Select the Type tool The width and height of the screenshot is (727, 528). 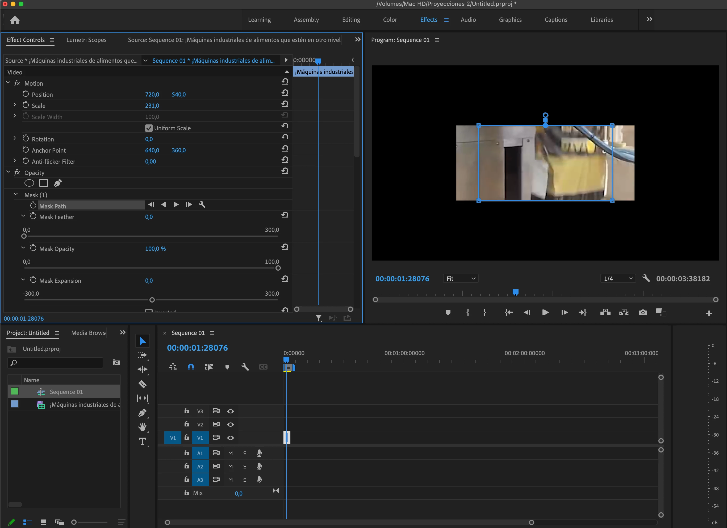pyautogui.click(x=142, y=441)
